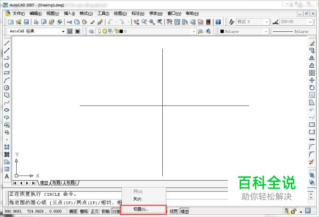Viewport: 319px width, 217px height.
Task: Select the Multiline Text tool
Action: click(7, 176)
